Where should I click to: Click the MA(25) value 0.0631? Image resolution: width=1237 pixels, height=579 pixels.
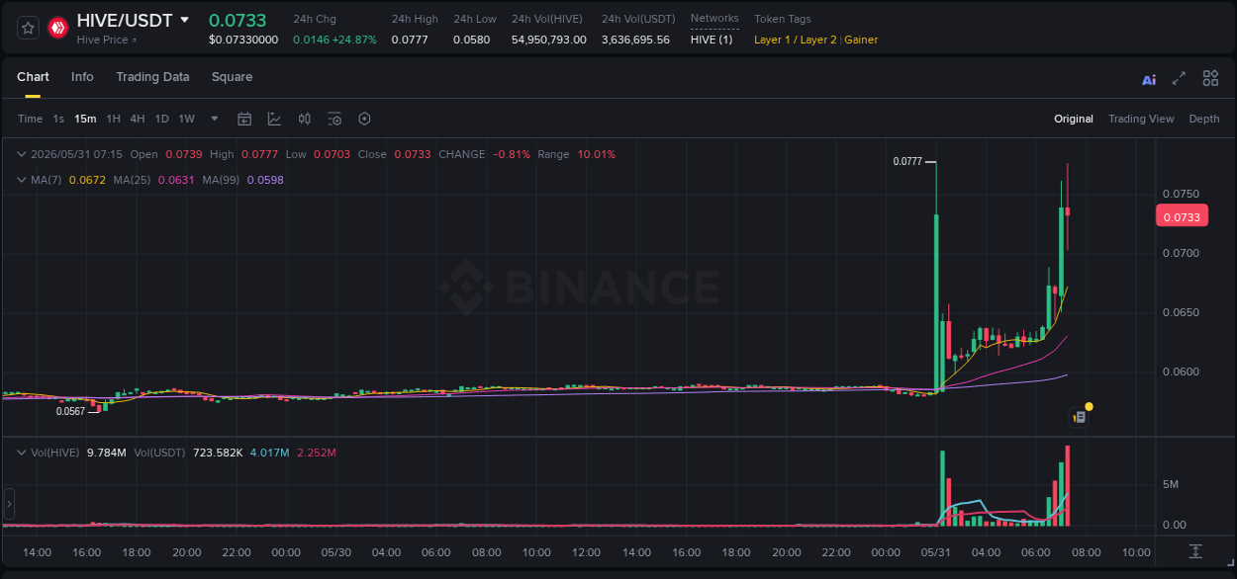point(175,180)
